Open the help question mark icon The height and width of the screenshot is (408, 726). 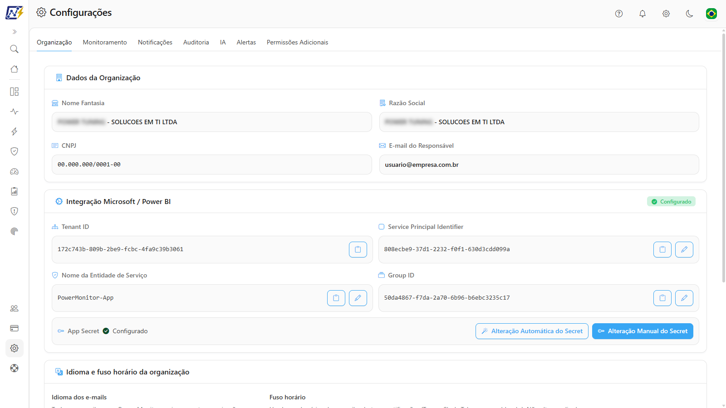click(x=619, y=14)
